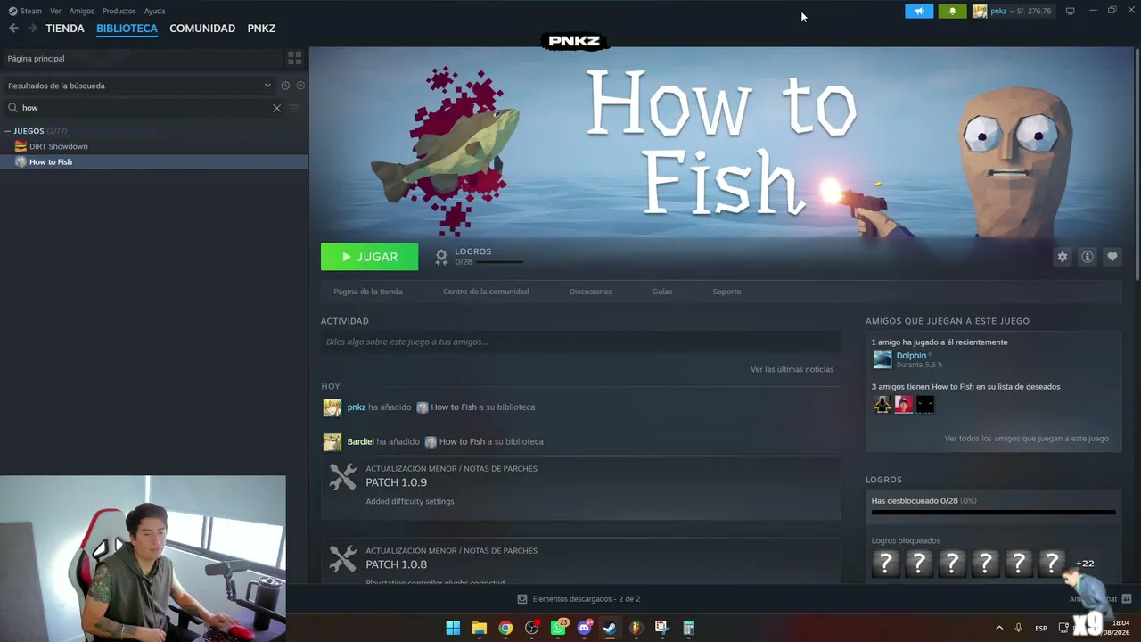Show How to Fish game info icon
The image size is (1141, 642).
point(1087,257)
